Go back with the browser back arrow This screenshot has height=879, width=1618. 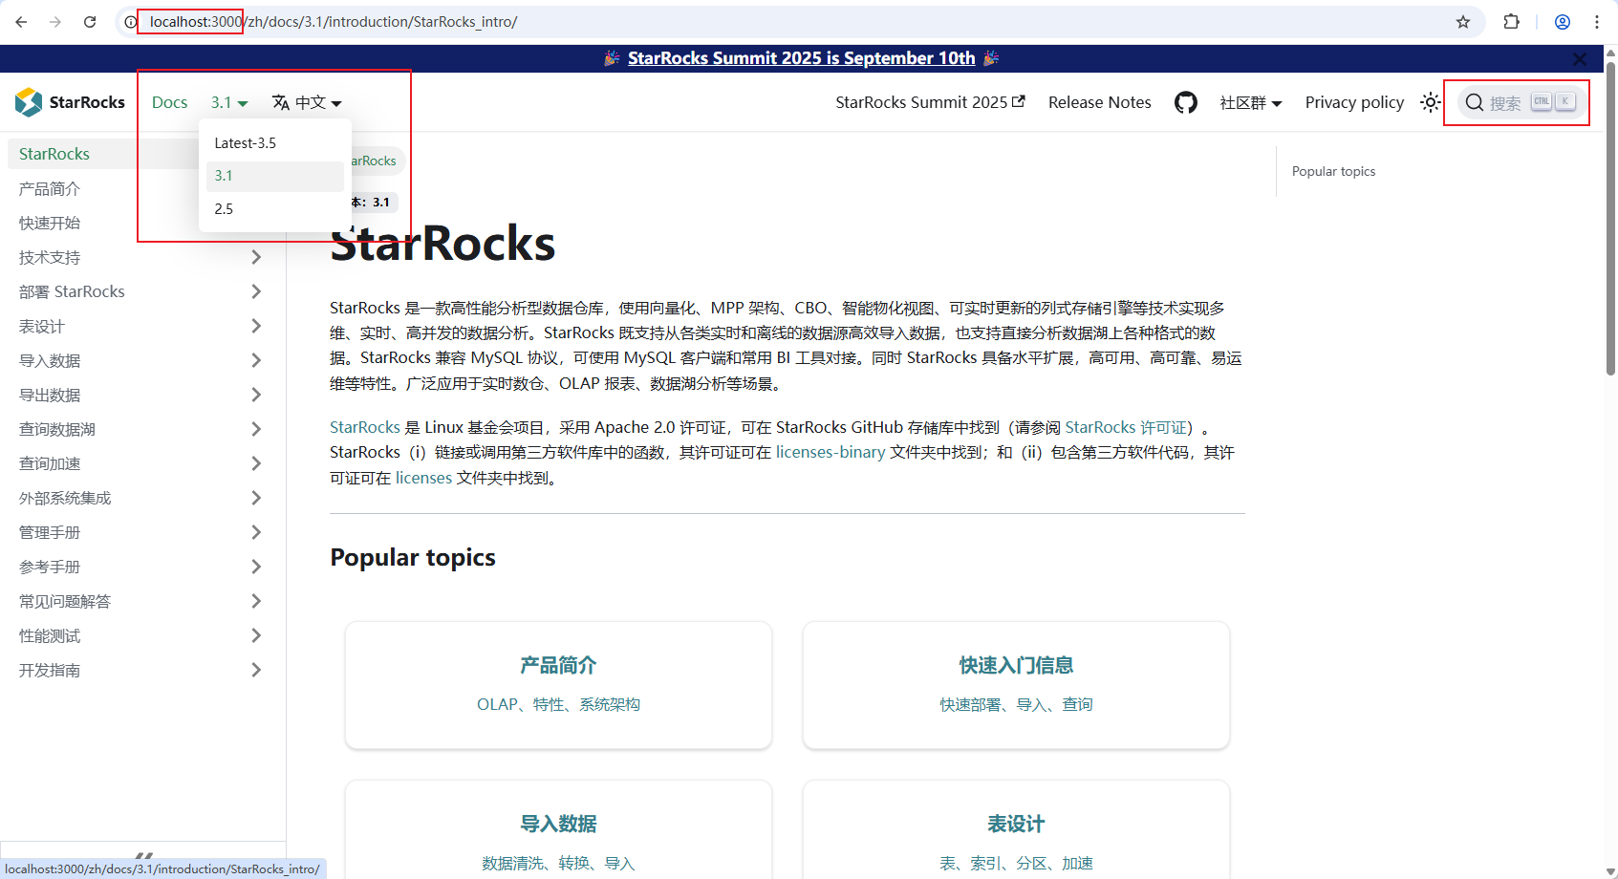pyautogui.click(x=21, y=22)
